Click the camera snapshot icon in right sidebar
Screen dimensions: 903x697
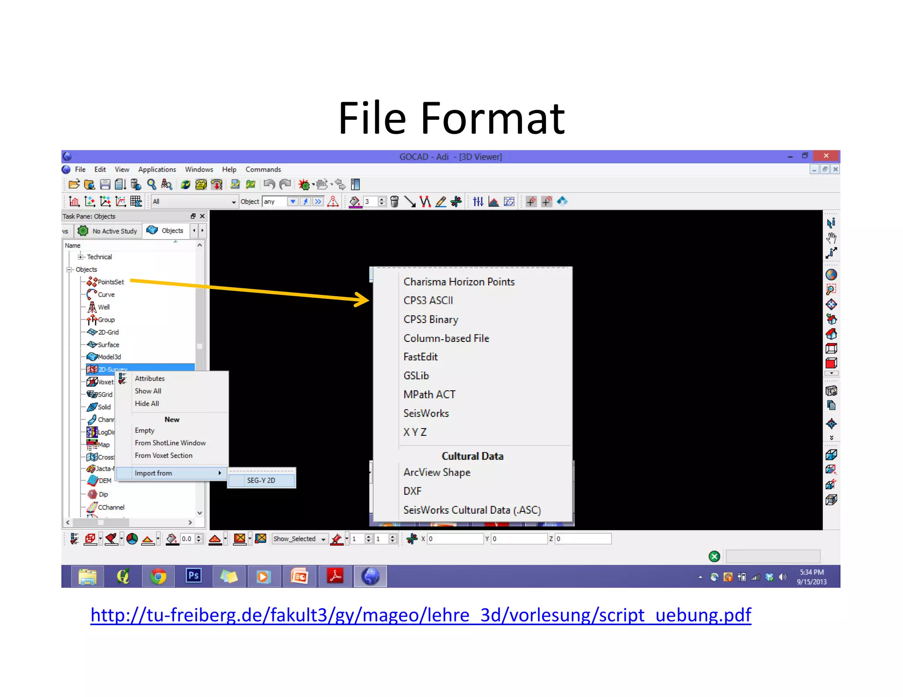point(831,391)
